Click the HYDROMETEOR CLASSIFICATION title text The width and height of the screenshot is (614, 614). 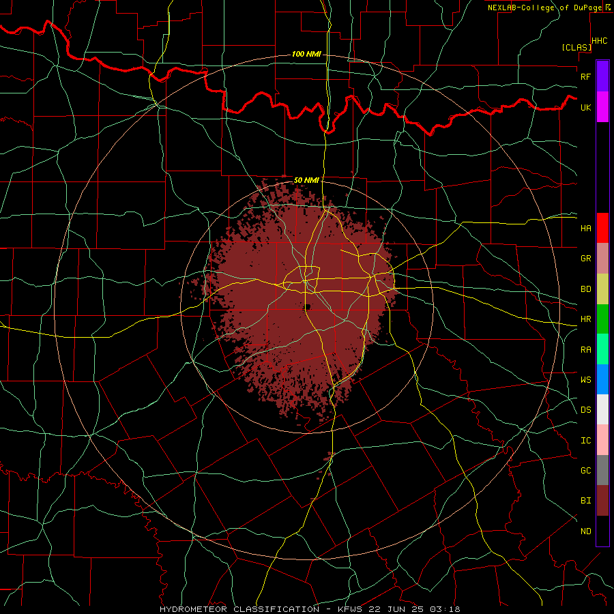coord(239,609)
